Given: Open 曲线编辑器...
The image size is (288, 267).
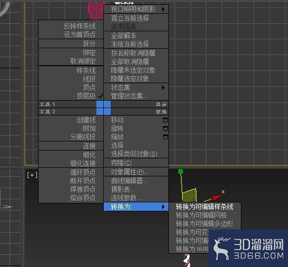Looking at the screenshot, I should tap(136, 181).
